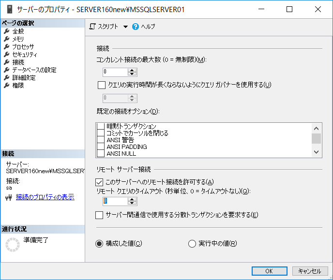Select the 接続 page in the list
Viewport: 333px width, 280px height.
click(x=18, y=62)
